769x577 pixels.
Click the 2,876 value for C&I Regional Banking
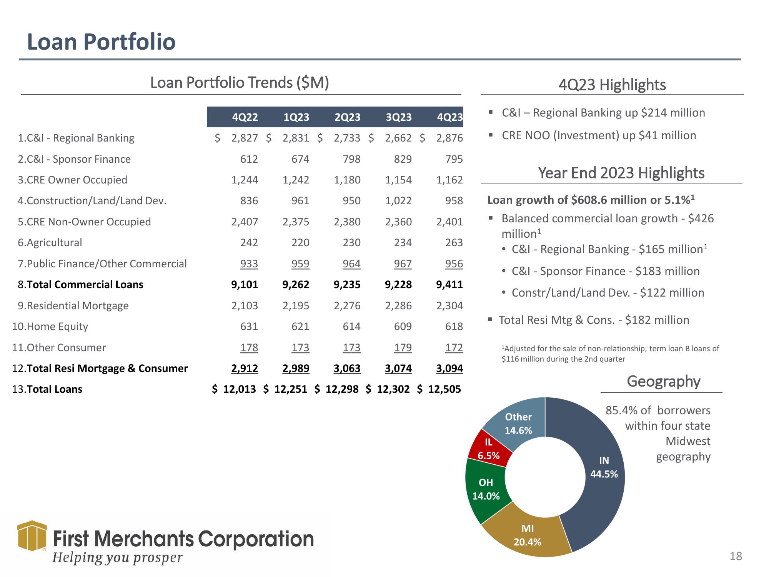point(449,138)
